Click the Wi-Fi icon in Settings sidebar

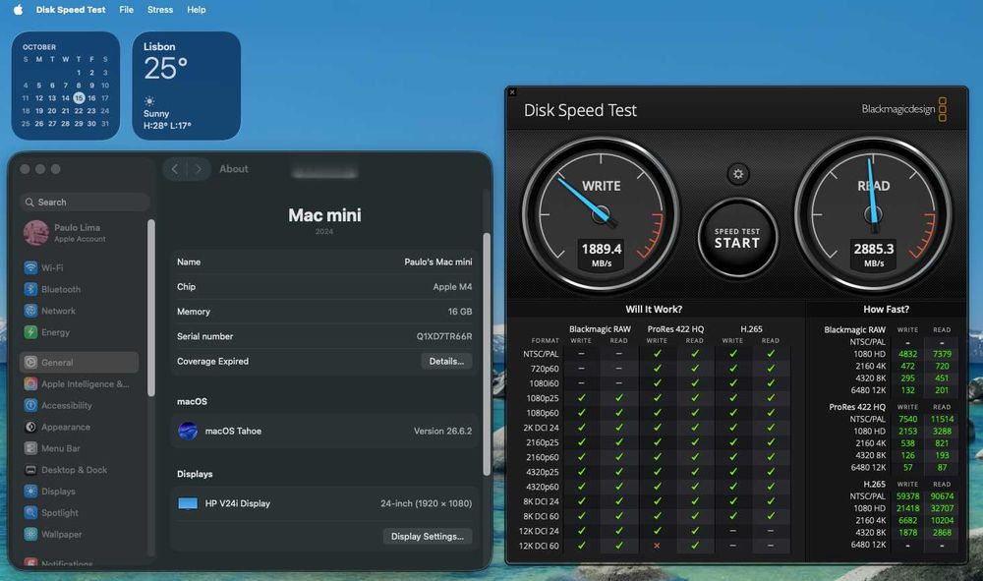(30, 267)
